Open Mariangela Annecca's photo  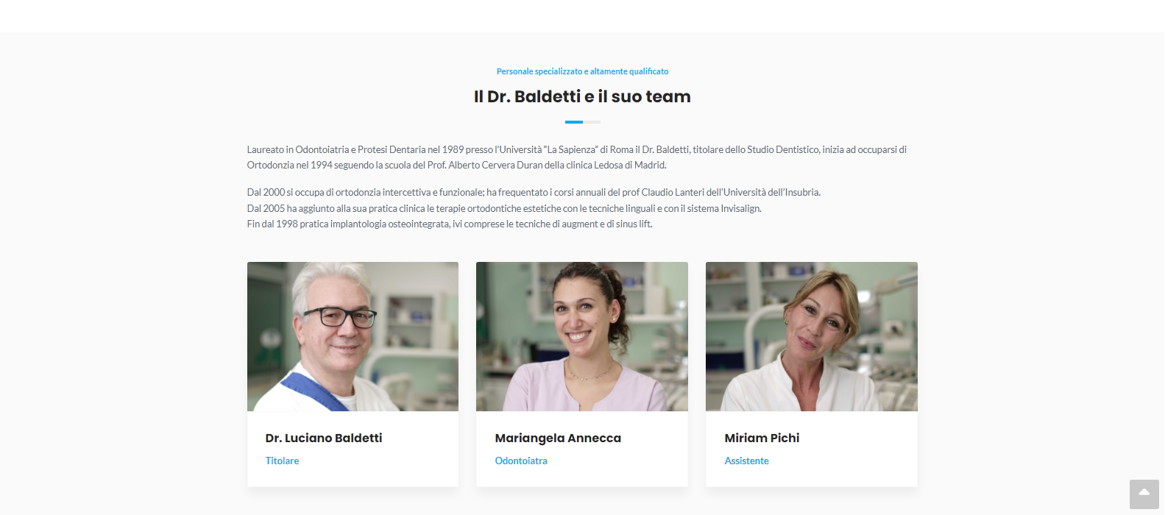(x=582, y=336)
